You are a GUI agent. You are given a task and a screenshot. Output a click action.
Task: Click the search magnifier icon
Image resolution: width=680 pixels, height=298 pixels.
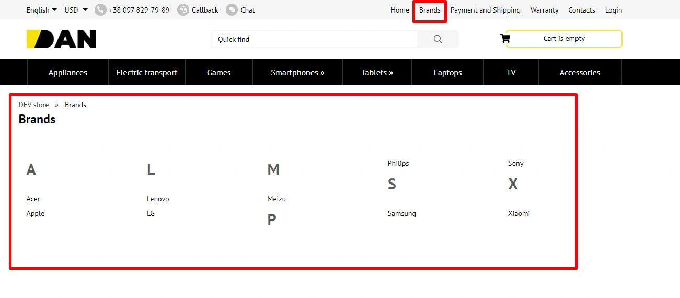pyautogui.click(x=438, y=39)
